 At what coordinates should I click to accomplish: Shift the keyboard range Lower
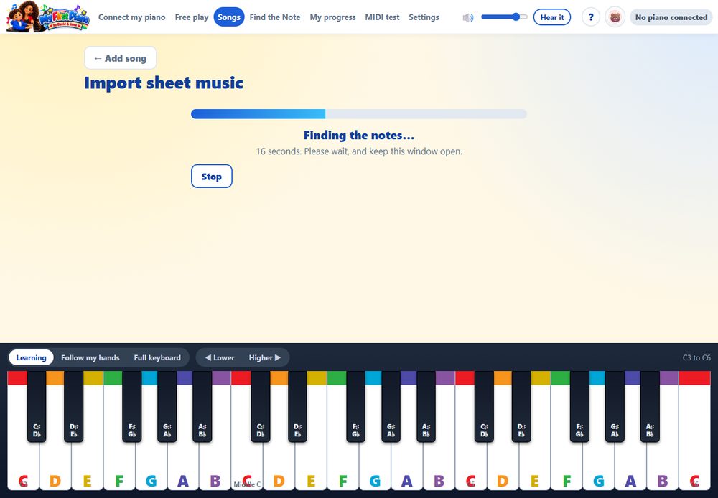point(220,357)
